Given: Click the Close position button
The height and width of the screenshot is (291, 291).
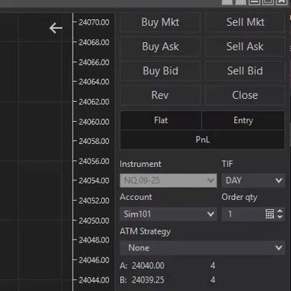Looking at the screenshot, I should tap(245, 95).
